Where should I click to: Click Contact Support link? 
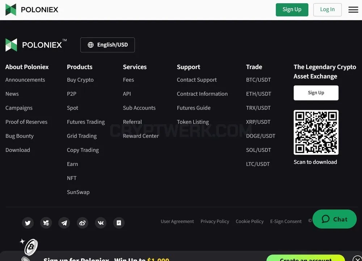point(197,80)
